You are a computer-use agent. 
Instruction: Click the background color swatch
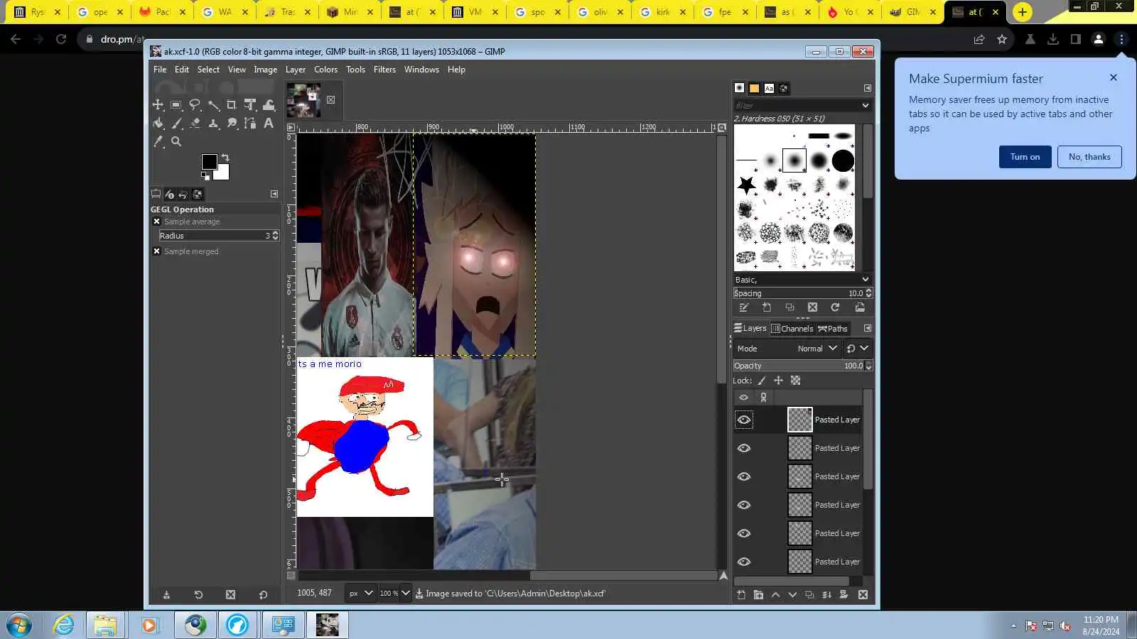click(x=223, y=174)
